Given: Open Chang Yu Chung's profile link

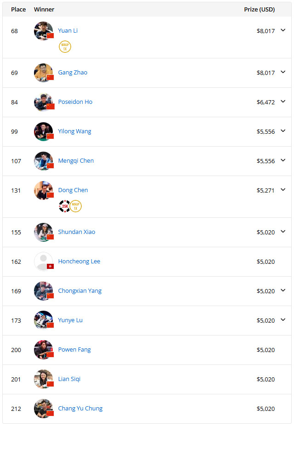Looking at the screenshot, I should tap(80, 409).
